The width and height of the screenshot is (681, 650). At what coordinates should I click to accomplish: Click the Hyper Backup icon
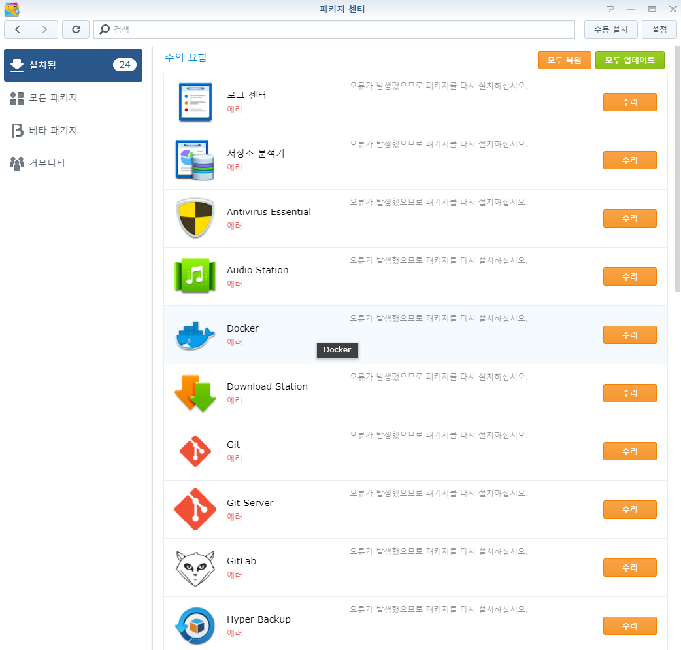coord(195,626)
